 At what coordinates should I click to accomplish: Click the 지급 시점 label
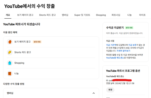tap(110, 41)
